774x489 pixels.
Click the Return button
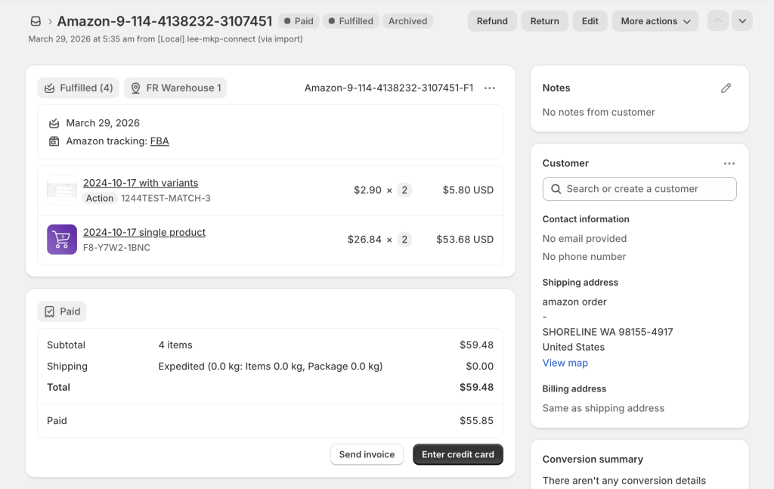pyautogui.click(x=544, y=21)
